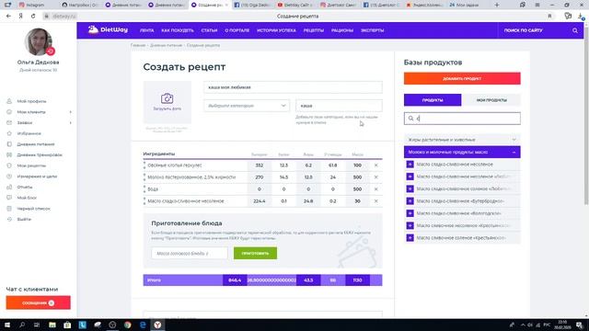Add second butter product with plus icon
The image size is (589, 331).
[410, 177]
